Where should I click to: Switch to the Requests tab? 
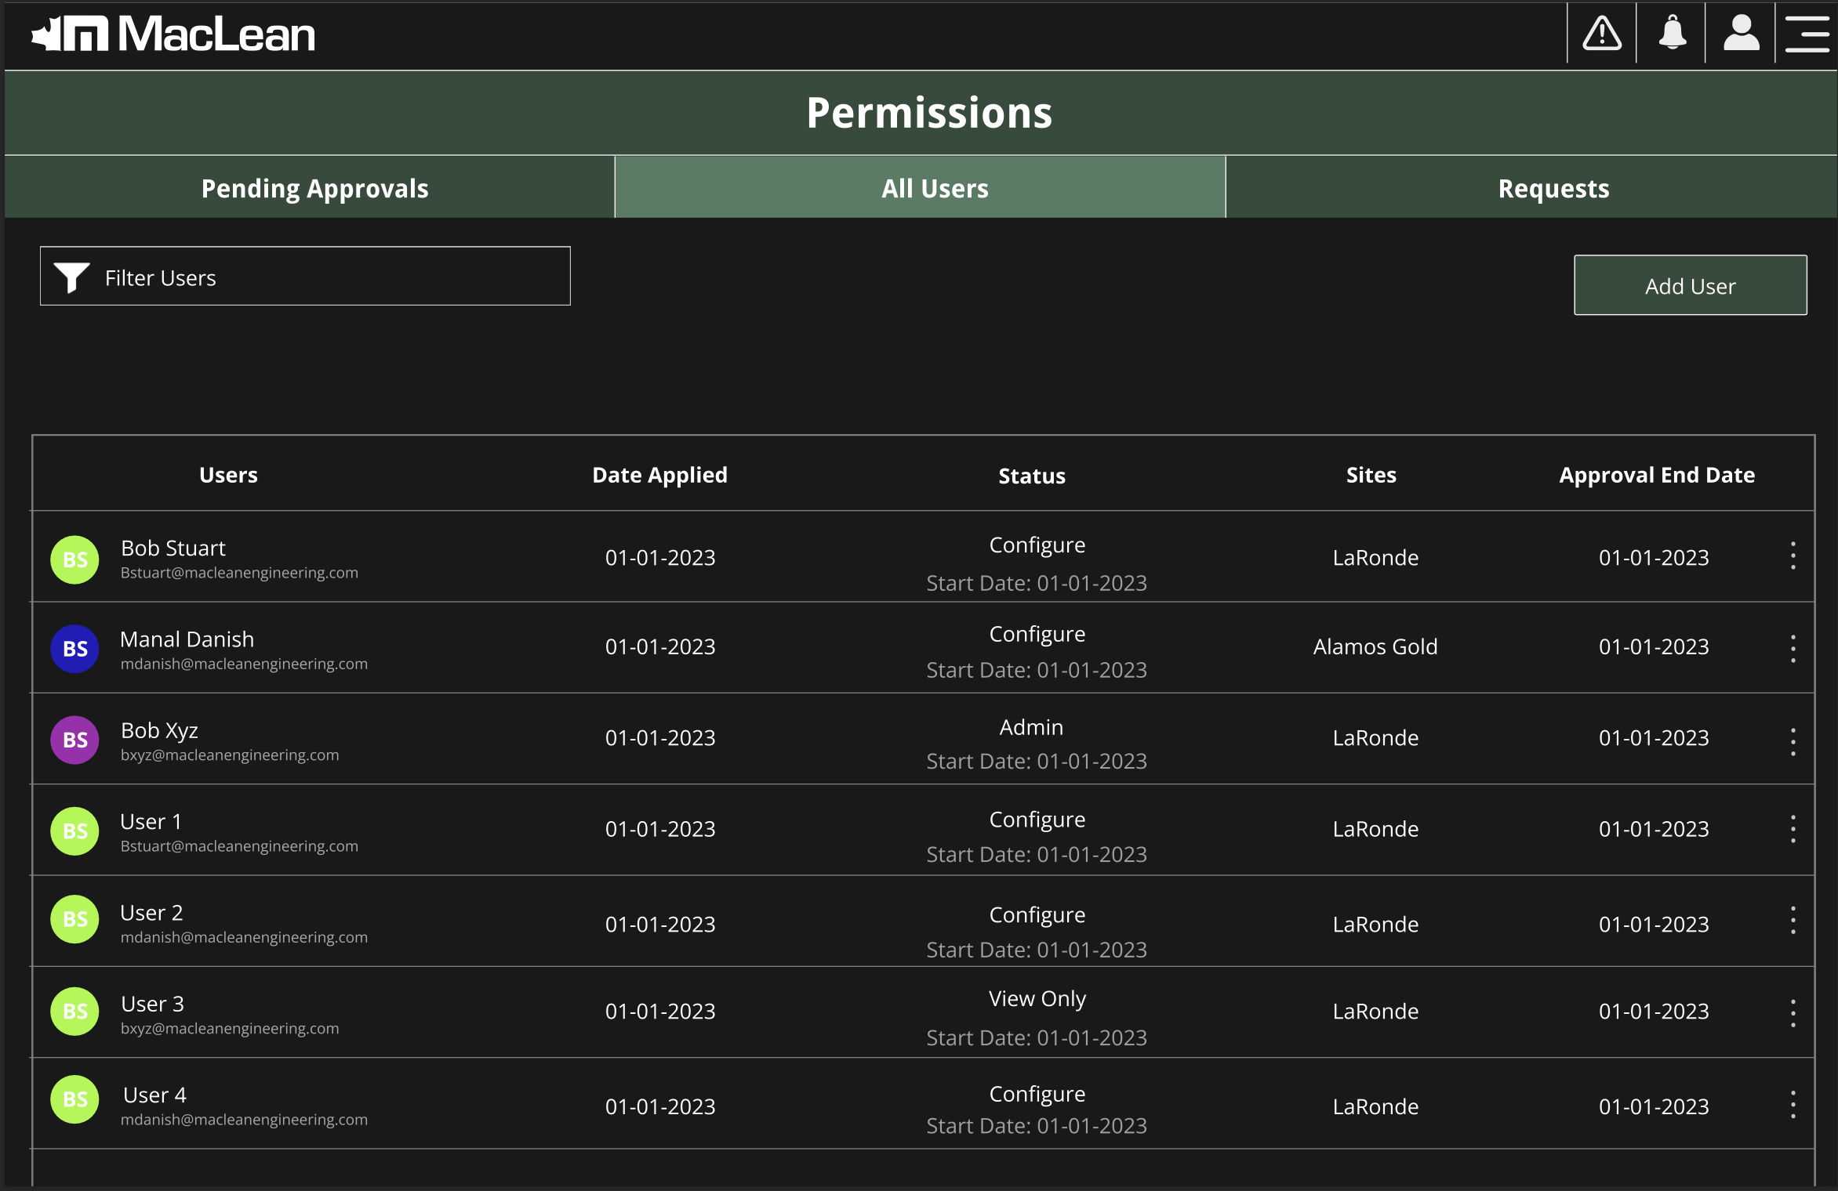point(1553,188)
